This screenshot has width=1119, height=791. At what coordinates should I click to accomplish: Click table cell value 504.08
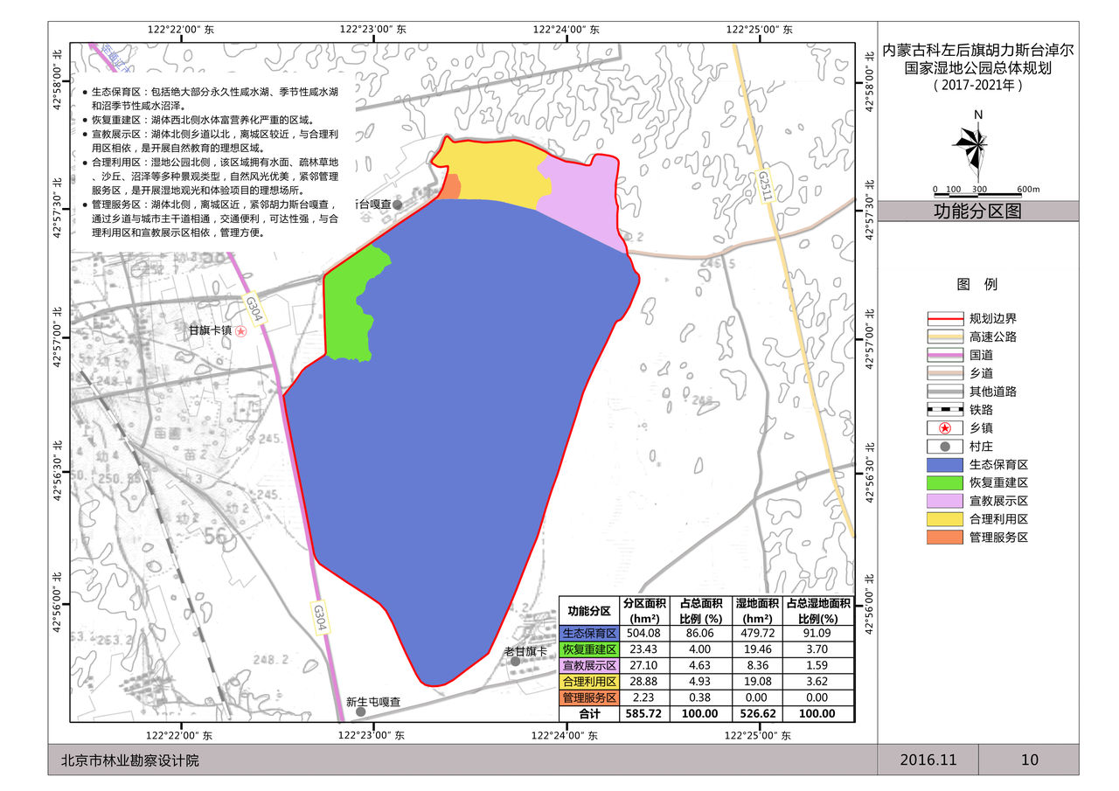(x=644, y=634)
